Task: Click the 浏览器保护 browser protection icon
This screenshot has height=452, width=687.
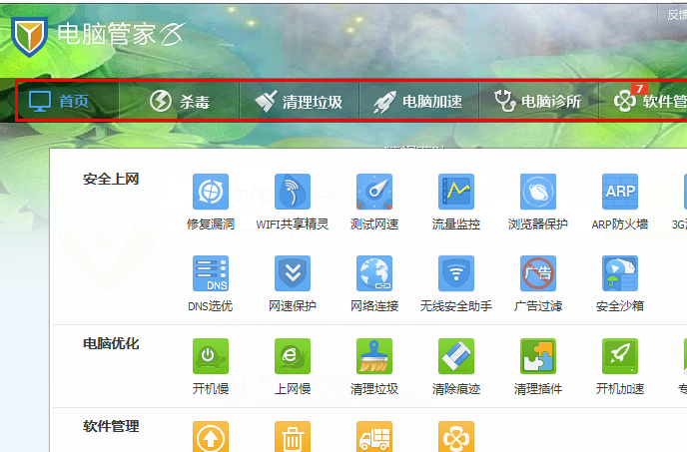Action: [x=537, y=192]
